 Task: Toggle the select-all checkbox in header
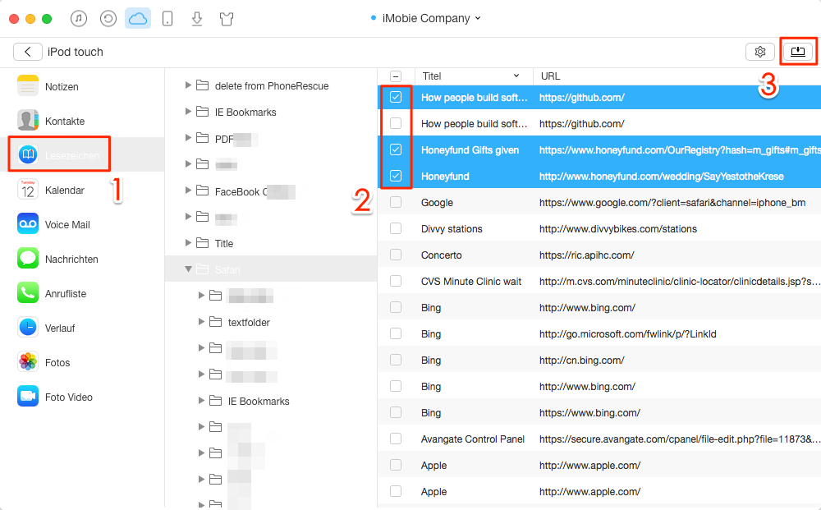pos(396,76)
